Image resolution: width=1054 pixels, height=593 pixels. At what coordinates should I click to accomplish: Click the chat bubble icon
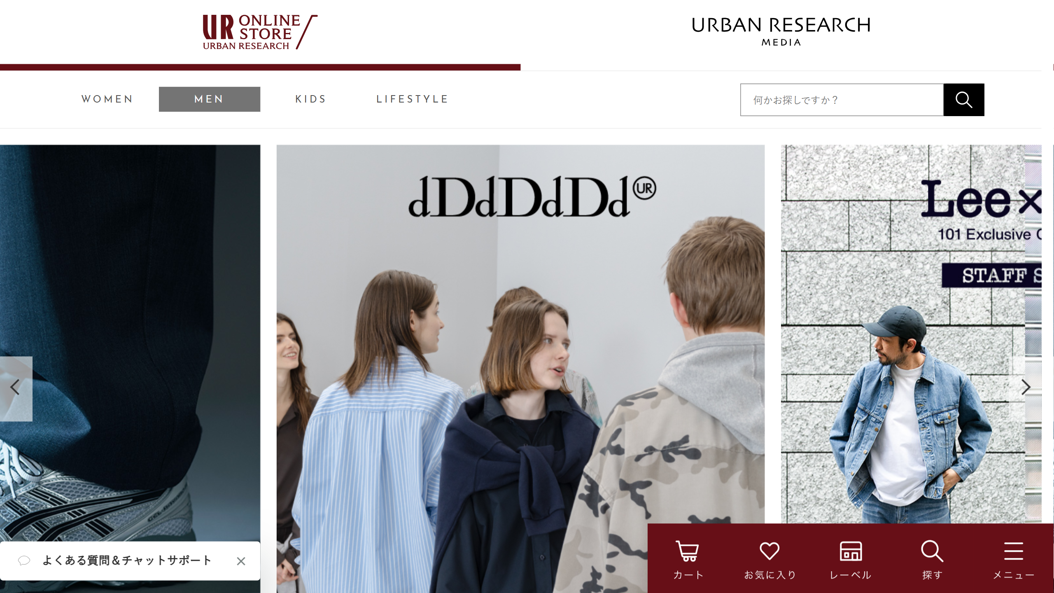[x=24, y=560]
